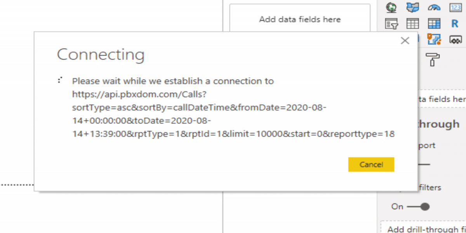Click the top 'Add data fields here' well
This screenshot has width=466, height=233.
tap(300, 19)
